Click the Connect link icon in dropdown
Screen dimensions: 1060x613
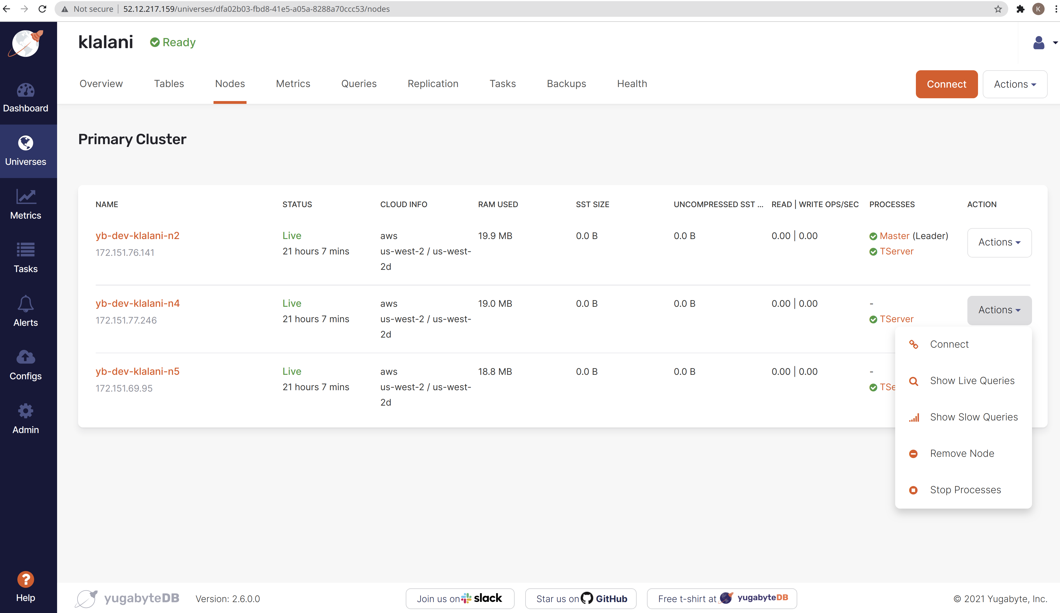click(914, 344)
